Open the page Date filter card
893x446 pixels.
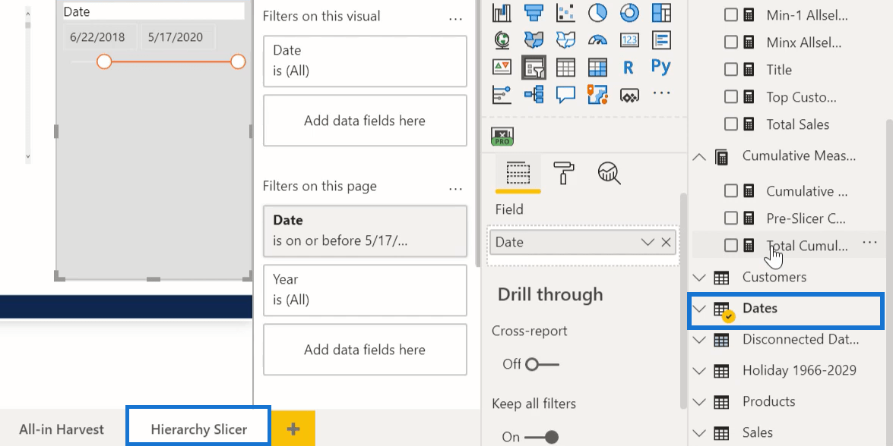[x=365, y=231]
